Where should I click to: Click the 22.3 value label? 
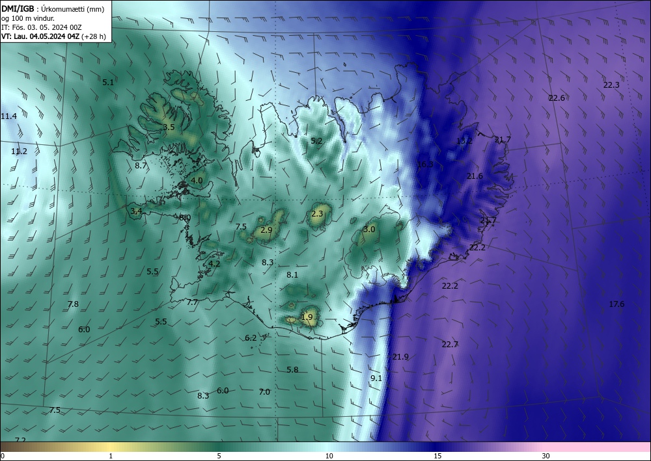click(611, 85)
